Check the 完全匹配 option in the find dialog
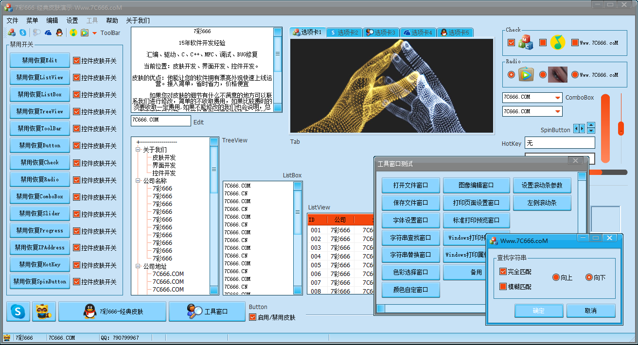 point(503,272)
